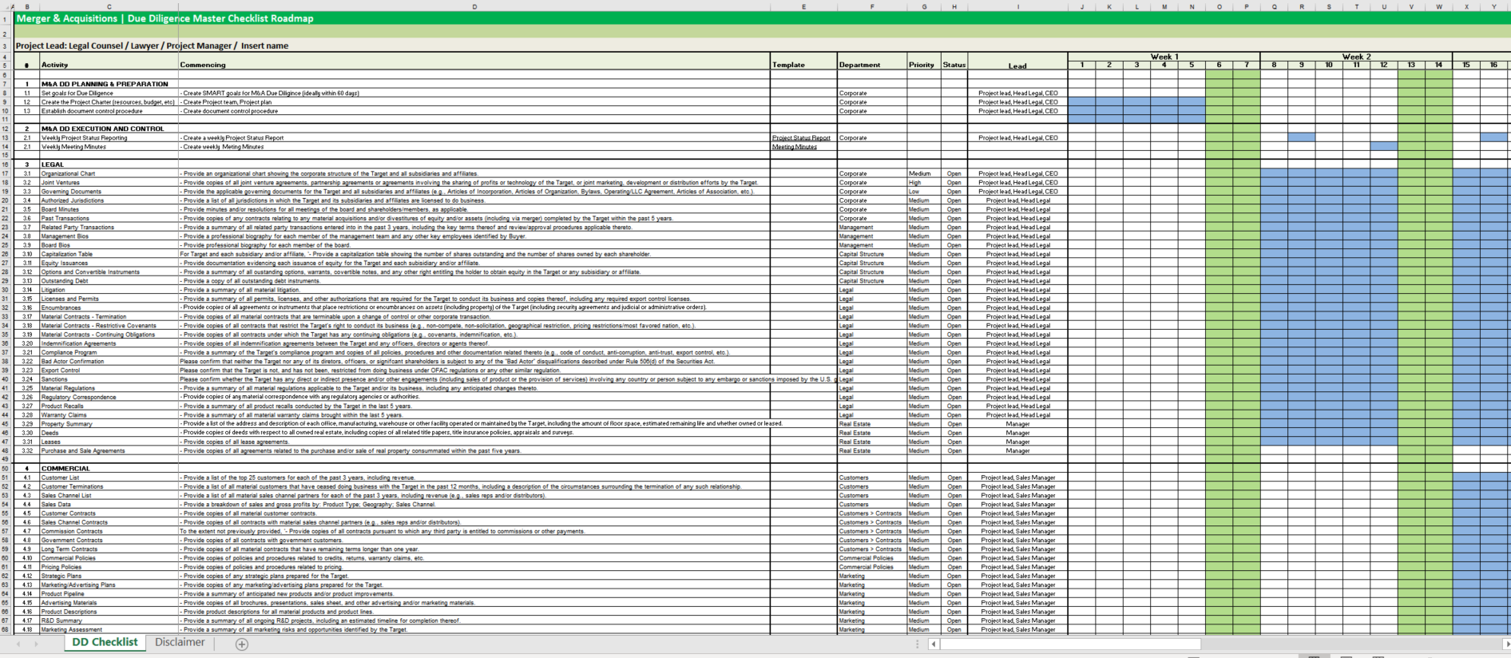The image size is (1511, 658).
Task: Select the 'Customer List' activity cell
Action: tap(109, 478)
